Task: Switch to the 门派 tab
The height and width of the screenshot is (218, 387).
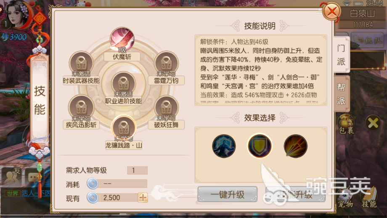Action: pos(341,55)
